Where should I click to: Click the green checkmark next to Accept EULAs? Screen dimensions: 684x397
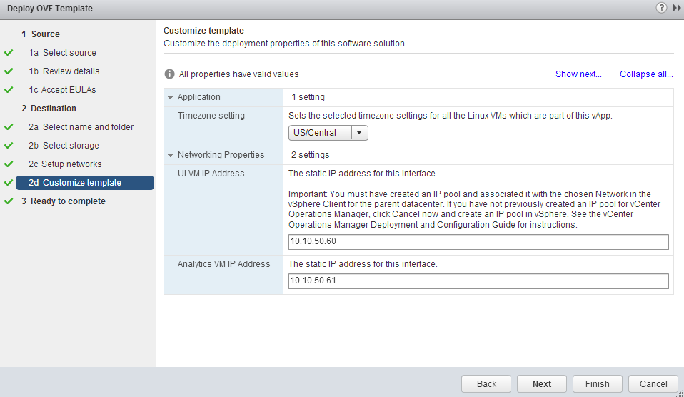point(9,90)
